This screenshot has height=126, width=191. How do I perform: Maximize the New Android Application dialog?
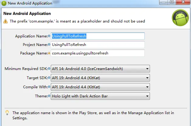point(172,2)
